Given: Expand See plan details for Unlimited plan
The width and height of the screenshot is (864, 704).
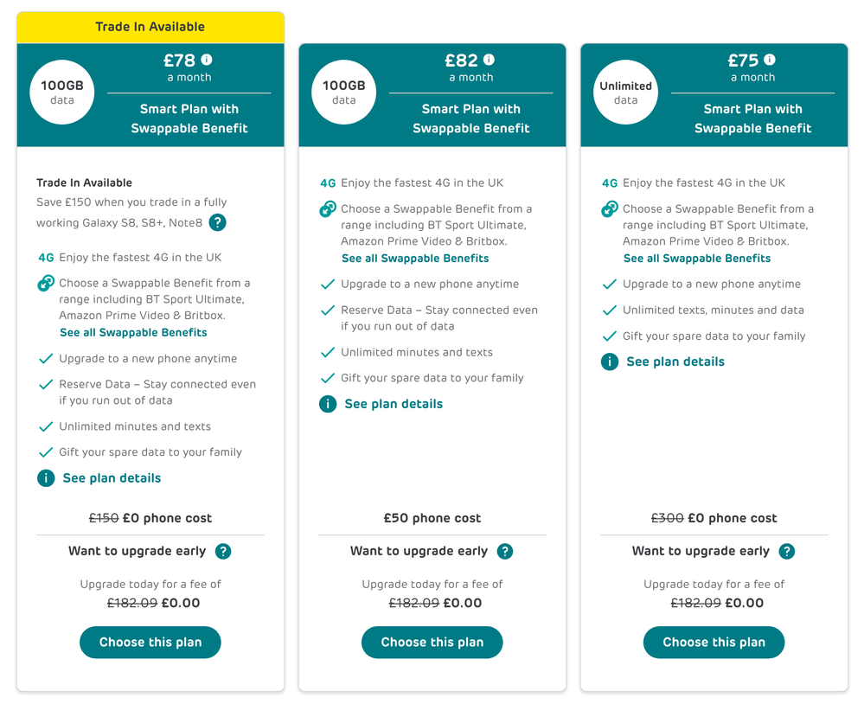Looking at the screenshot, I should pos(675,362).
